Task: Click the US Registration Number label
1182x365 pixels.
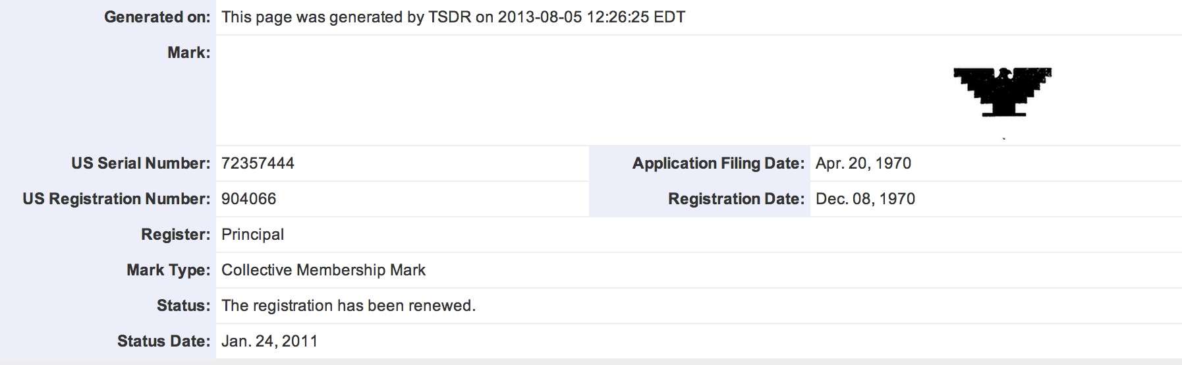Action: click(x=117, y=199)
